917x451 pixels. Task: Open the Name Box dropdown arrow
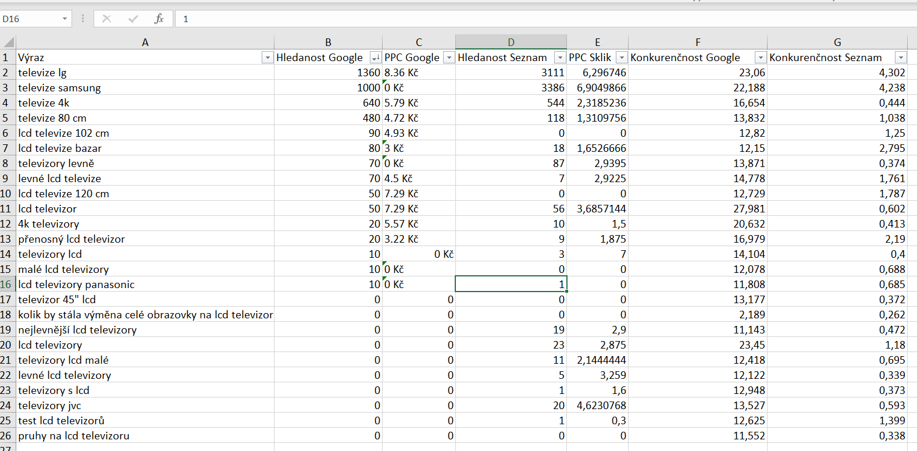click(65, 19)
